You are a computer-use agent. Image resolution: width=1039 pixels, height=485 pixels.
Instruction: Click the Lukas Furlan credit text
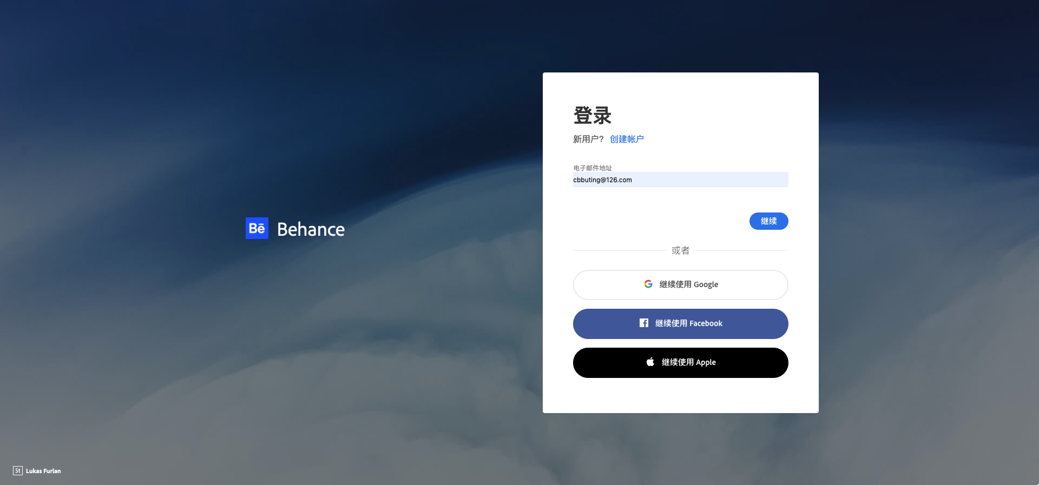[x=43, y=471]
